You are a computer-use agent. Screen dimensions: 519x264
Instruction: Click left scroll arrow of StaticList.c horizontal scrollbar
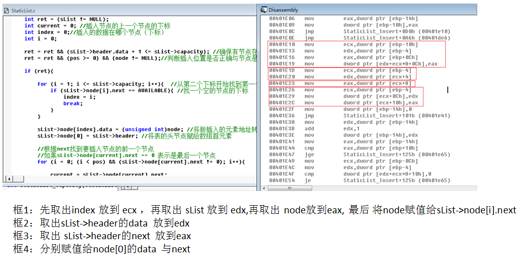[9, 179]
